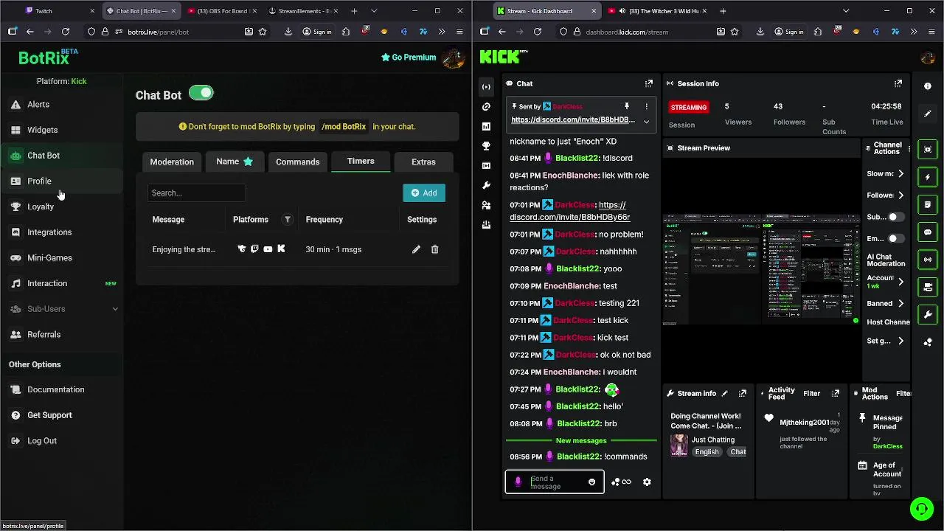Open the Alerts page in BotRix sidebar
The height and width of the screenshot is (531, 944).
(x=38, y=105)
